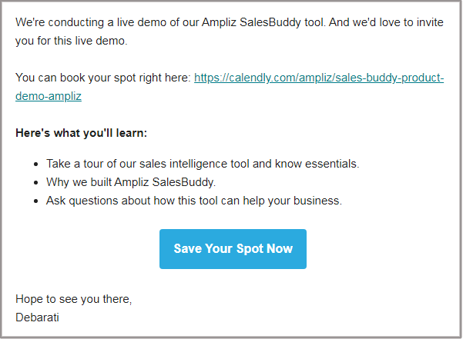This screenshot has height=339, width=463.
Task: Click the word 'essentials' in first bullet
Action: 330,164
